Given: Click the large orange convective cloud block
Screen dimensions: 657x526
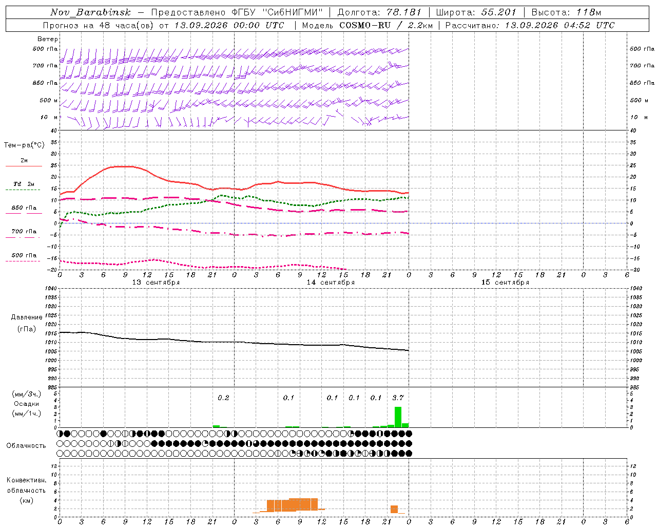Looking at the screenshot, I should pyautogui.click(x=293, y=505).
